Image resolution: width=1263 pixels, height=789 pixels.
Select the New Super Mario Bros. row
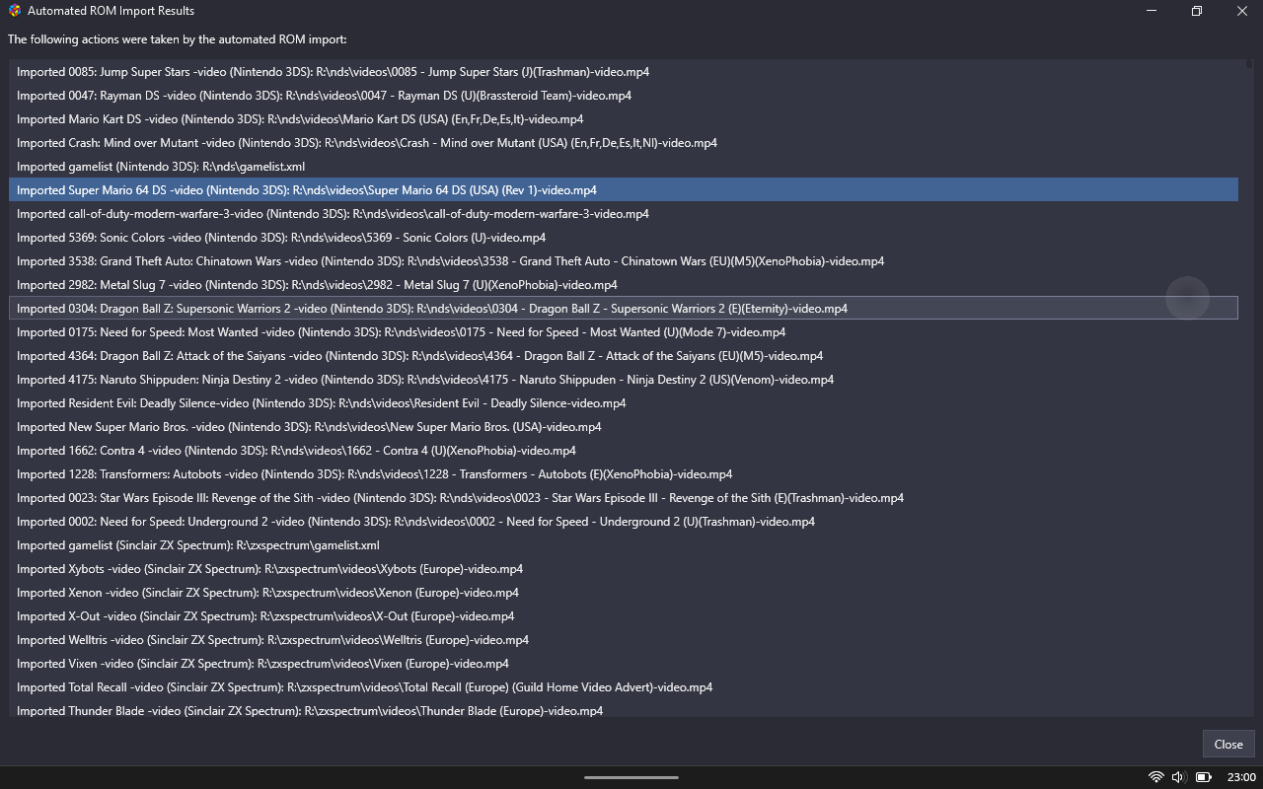click(x=624, y=427)
